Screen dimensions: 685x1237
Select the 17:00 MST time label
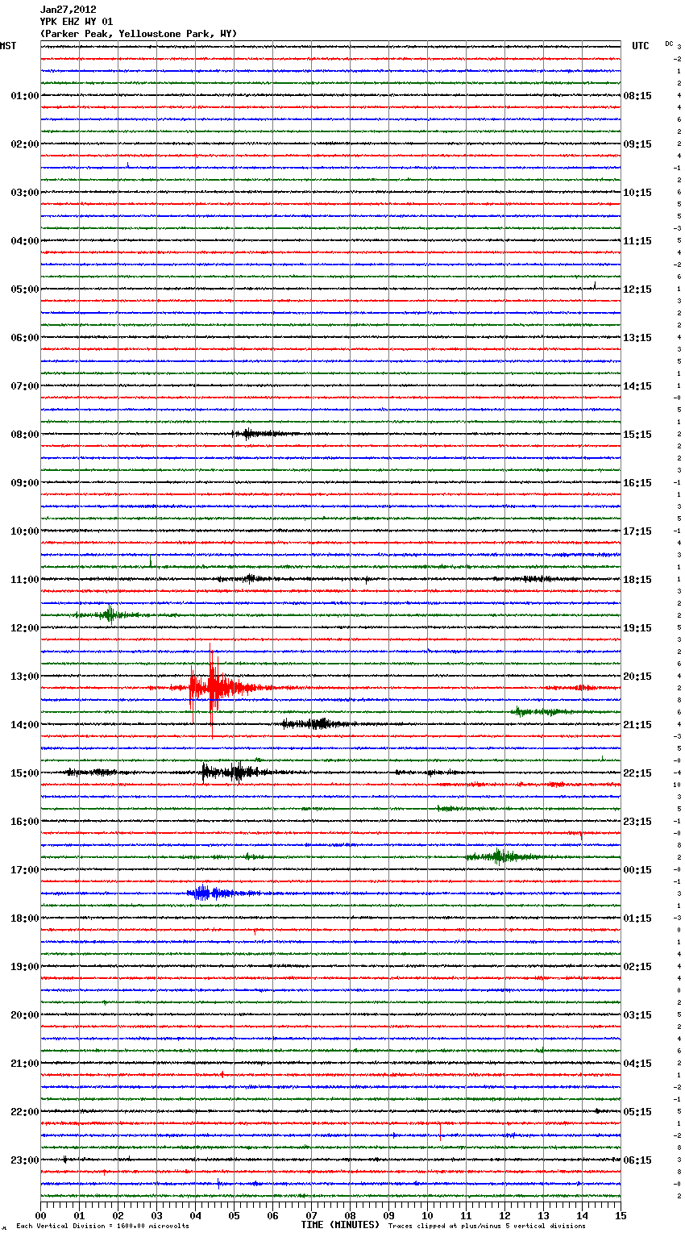pyautogui.click(x=24, y=870)
